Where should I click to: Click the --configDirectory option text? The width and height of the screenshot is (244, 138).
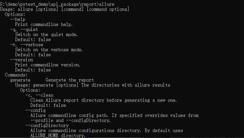pyautogui.click(x=47, y=125)
